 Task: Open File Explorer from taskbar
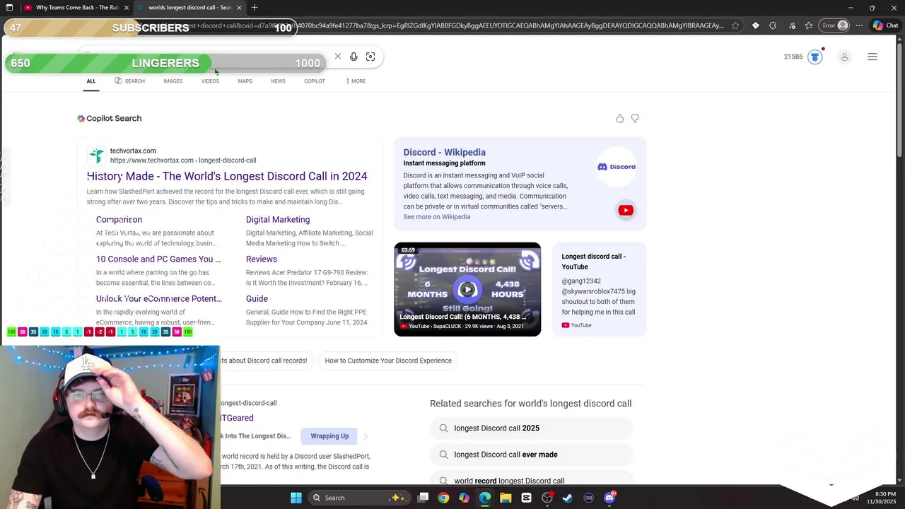[x=506, y=498]
